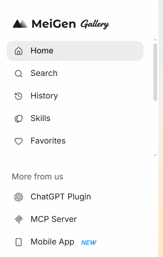
Task: Click the History clock icon
Action: (x=18, y=96)
